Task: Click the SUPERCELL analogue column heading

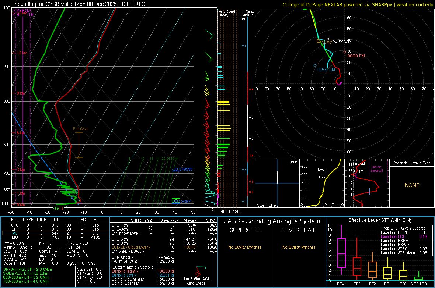Action: [x=245, y=230]
